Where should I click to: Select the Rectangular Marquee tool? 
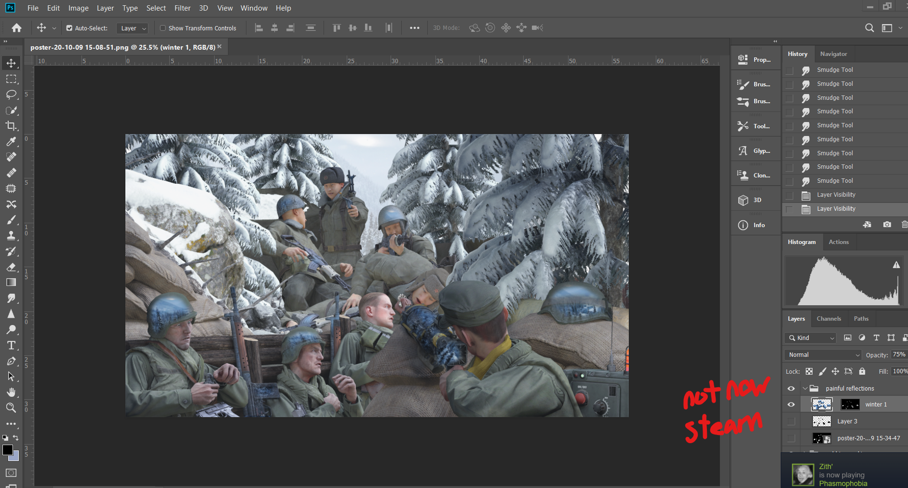click(11, 79)
